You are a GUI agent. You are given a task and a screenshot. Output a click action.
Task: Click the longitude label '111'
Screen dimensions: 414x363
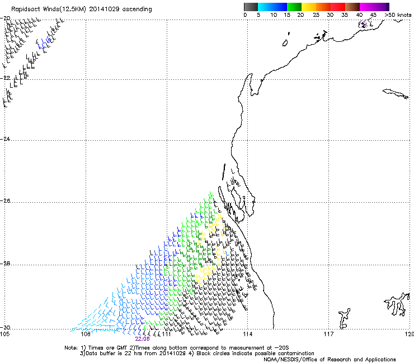coord(167,335)
